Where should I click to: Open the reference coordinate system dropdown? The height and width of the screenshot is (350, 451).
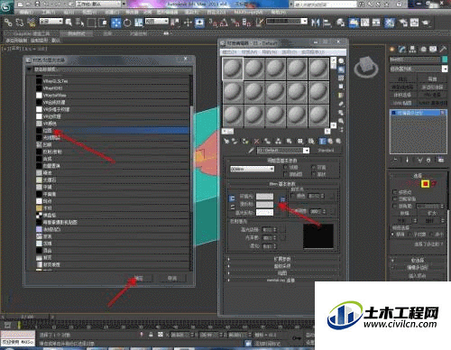157,22
